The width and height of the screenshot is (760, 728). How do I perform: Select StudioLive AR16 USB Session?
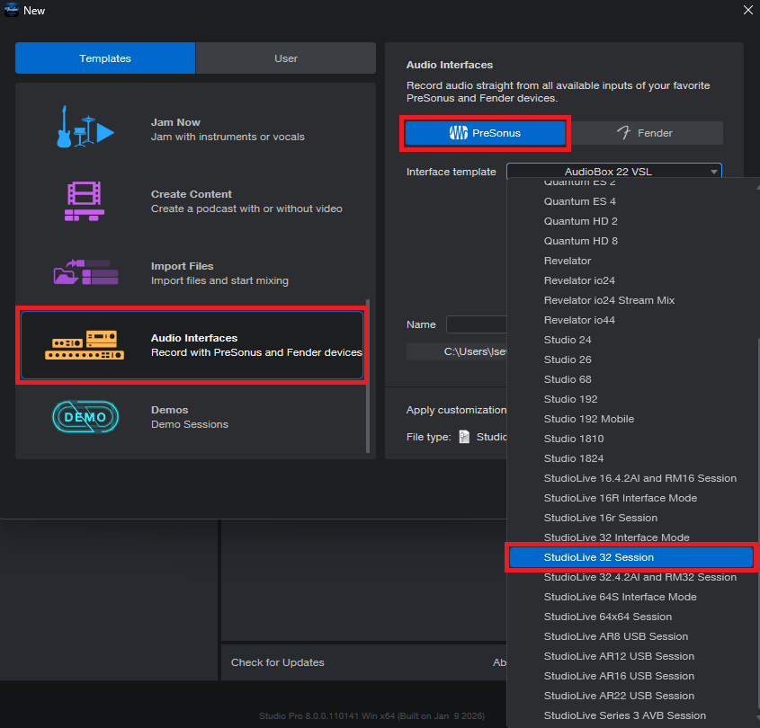632,676
